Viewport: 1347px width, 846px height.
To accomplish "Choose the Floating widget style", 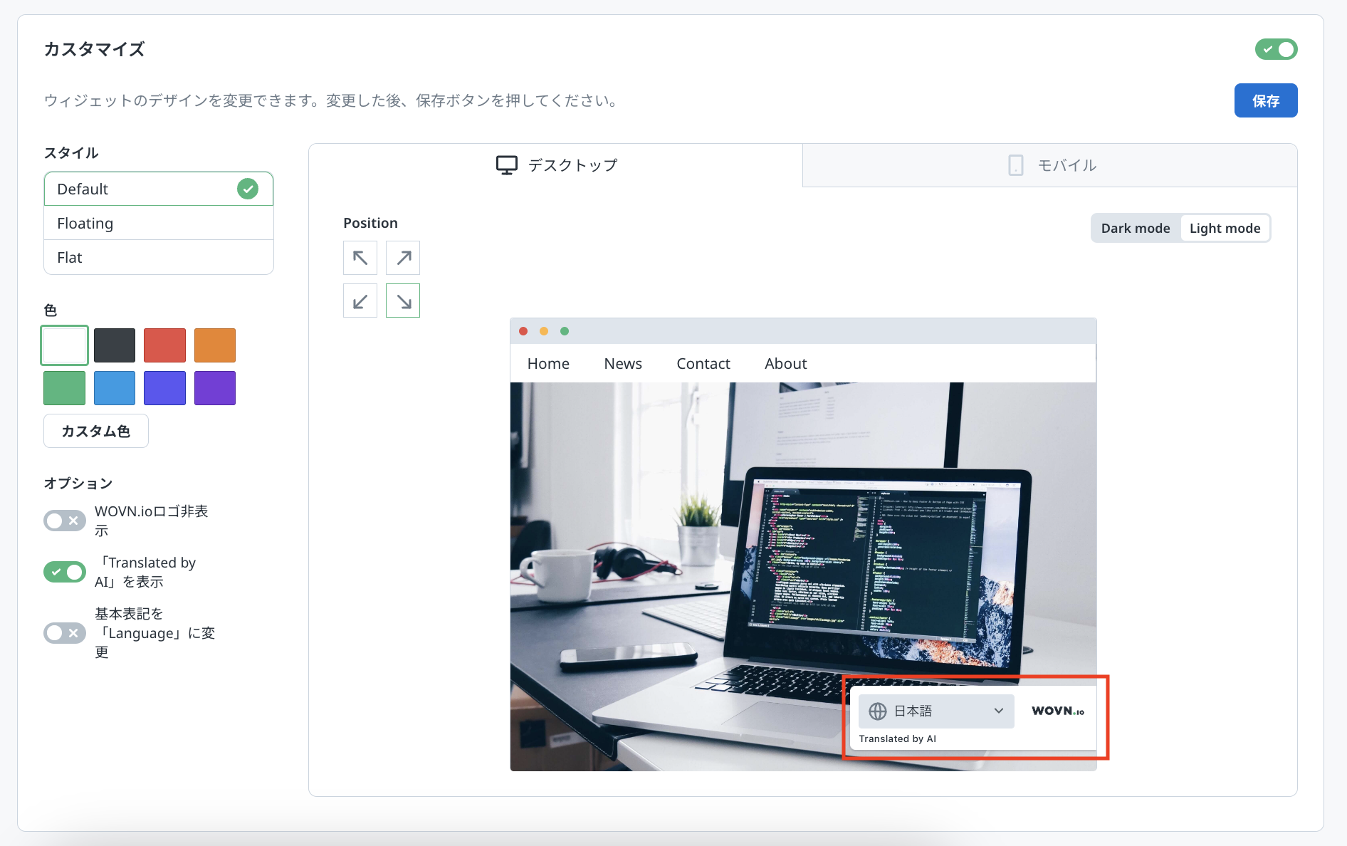I will [158, 224].
